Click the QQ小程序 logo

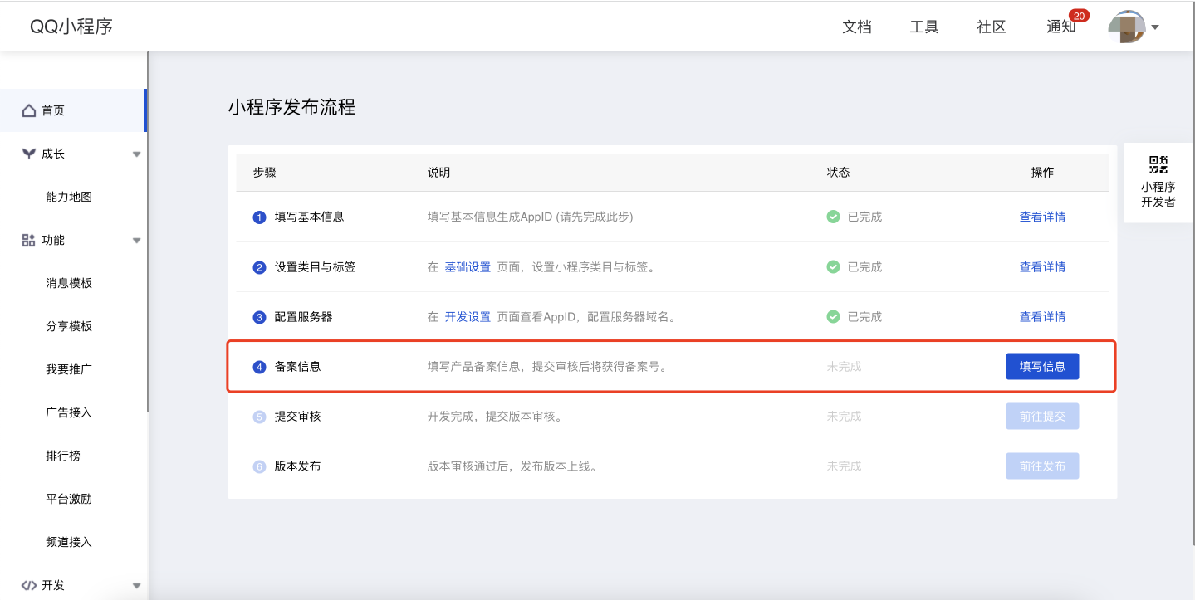tap(71, 27)
